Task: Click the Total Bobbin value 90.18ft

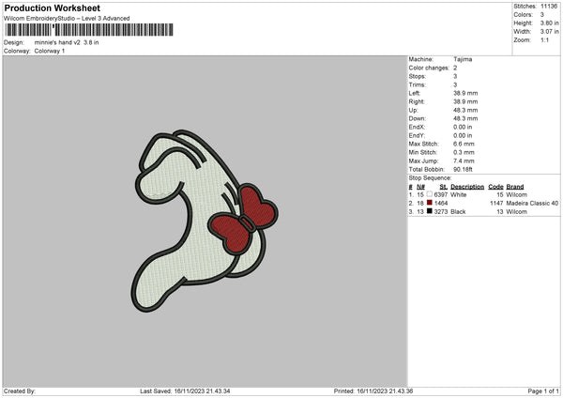Action: (463, 169)
